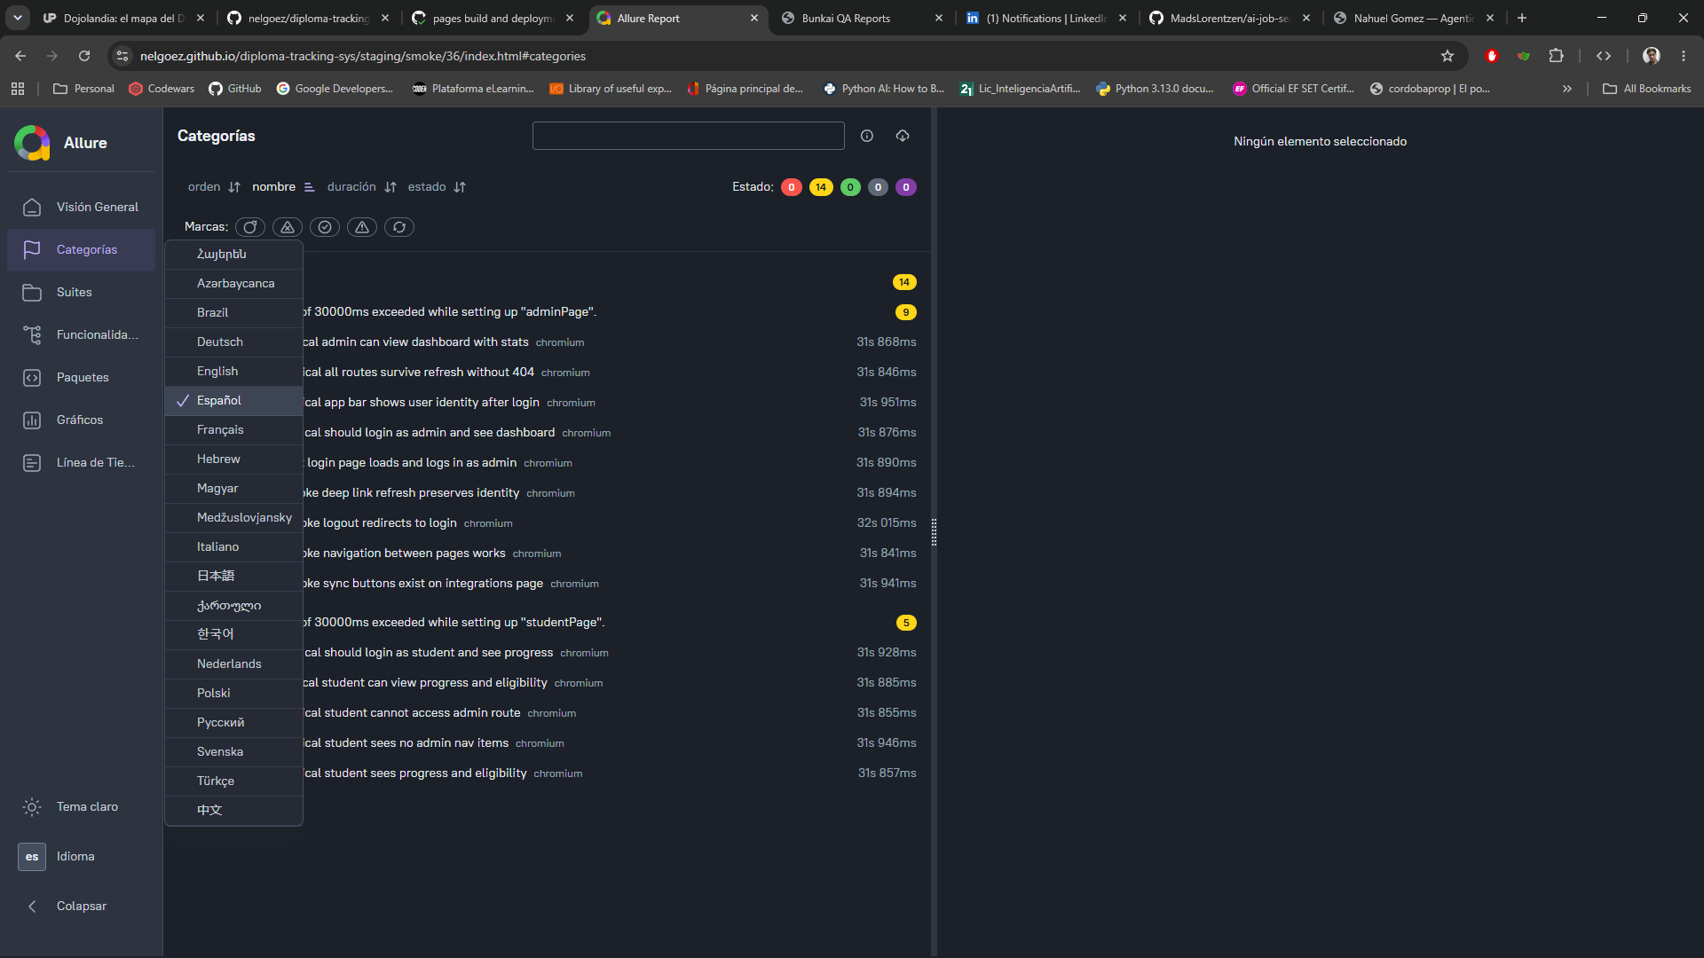Sort results by duración

[362, 187]
